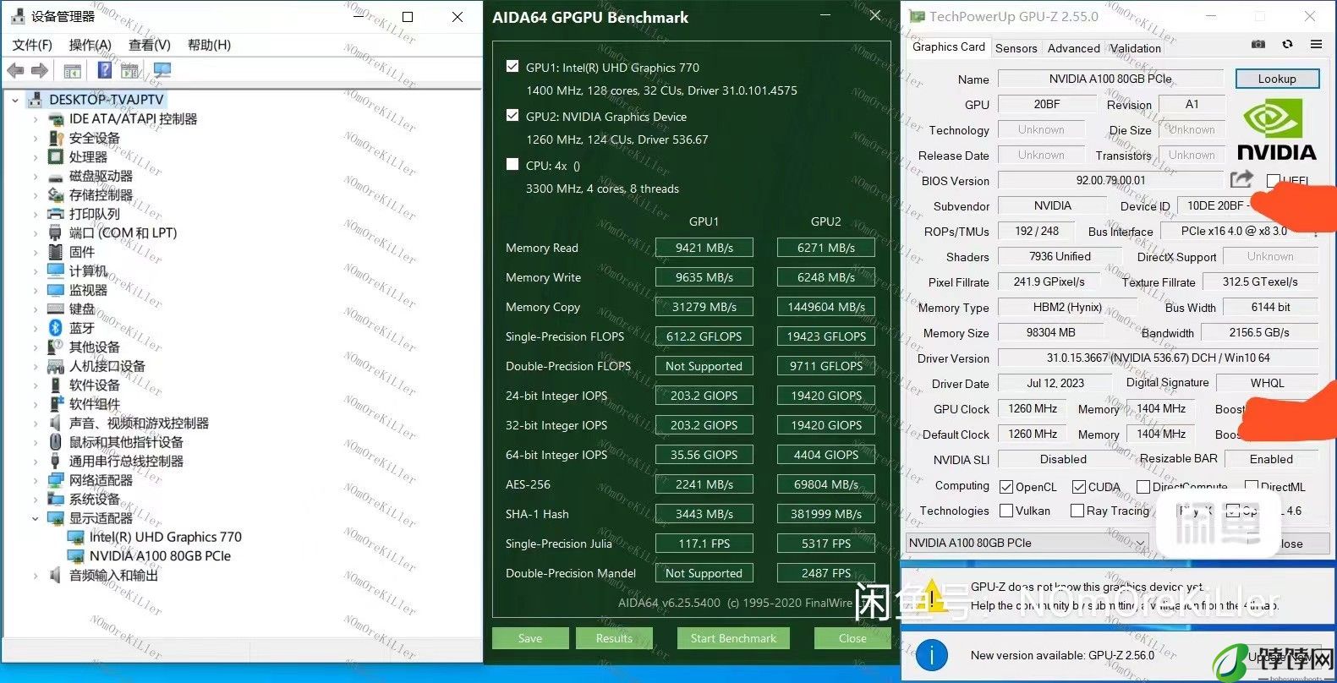Click the Device Manager title bar icon

(19, 16)
